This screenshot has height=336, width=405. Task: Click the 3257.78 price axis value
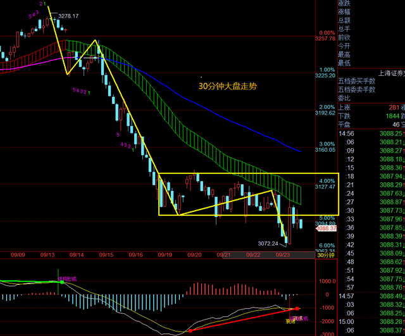325,39
